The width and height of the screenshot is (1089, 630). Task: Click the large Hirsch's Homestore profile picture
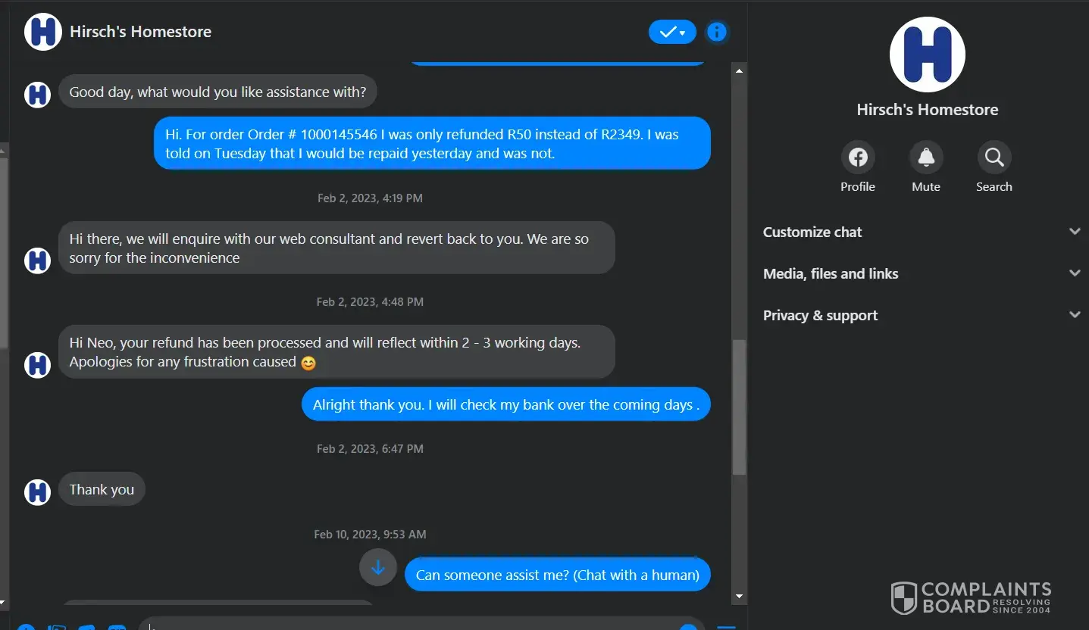[927, 55]
